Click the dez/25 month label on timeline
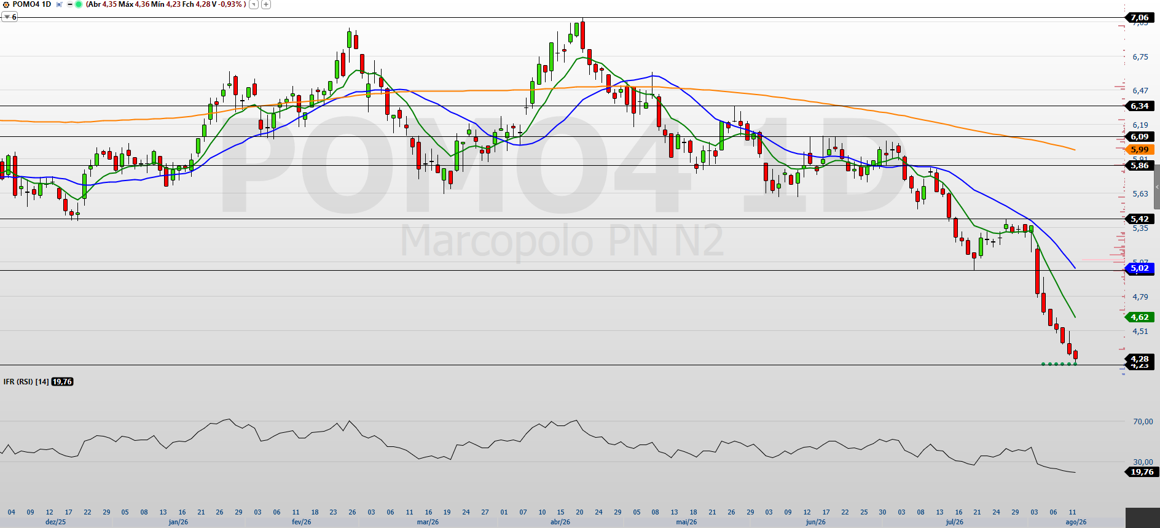The width and height of the screenshot is (1160, 528). pos(56,522)
